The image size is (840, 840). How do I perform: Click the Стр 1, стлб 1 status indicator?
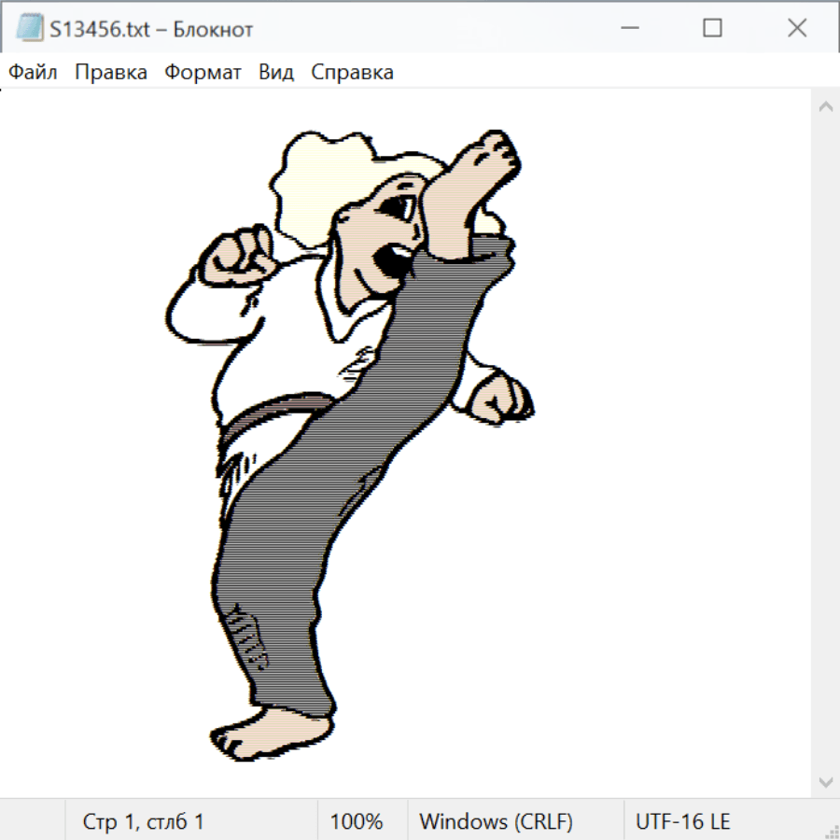[144, 822]
